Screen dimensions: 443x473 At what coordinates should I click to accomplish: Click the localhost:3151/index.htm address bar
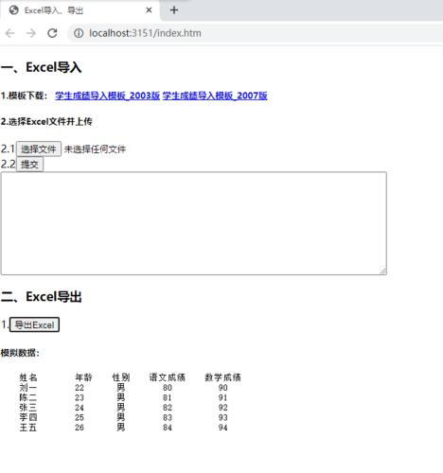point(256,33)
